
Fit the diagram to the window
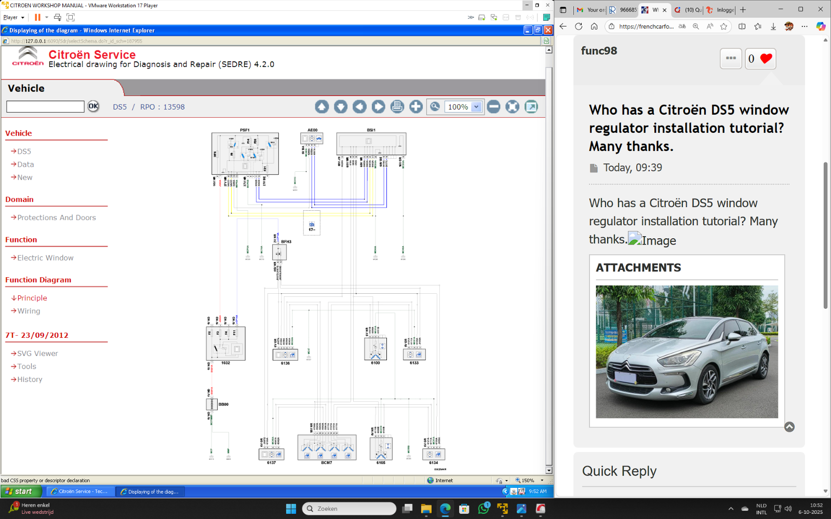[513, 106]
